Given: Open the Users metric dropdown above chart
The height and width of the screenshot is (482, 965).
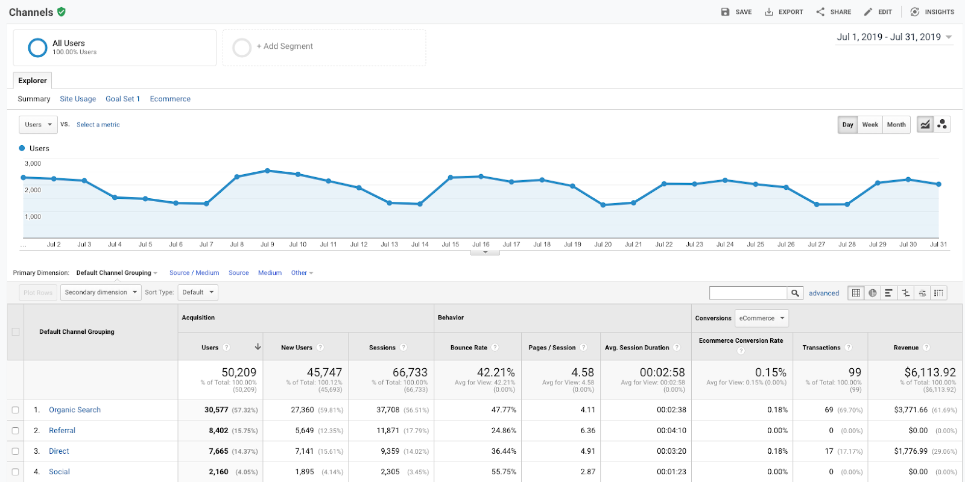Looking at the screenshot, I should [38, 125].
